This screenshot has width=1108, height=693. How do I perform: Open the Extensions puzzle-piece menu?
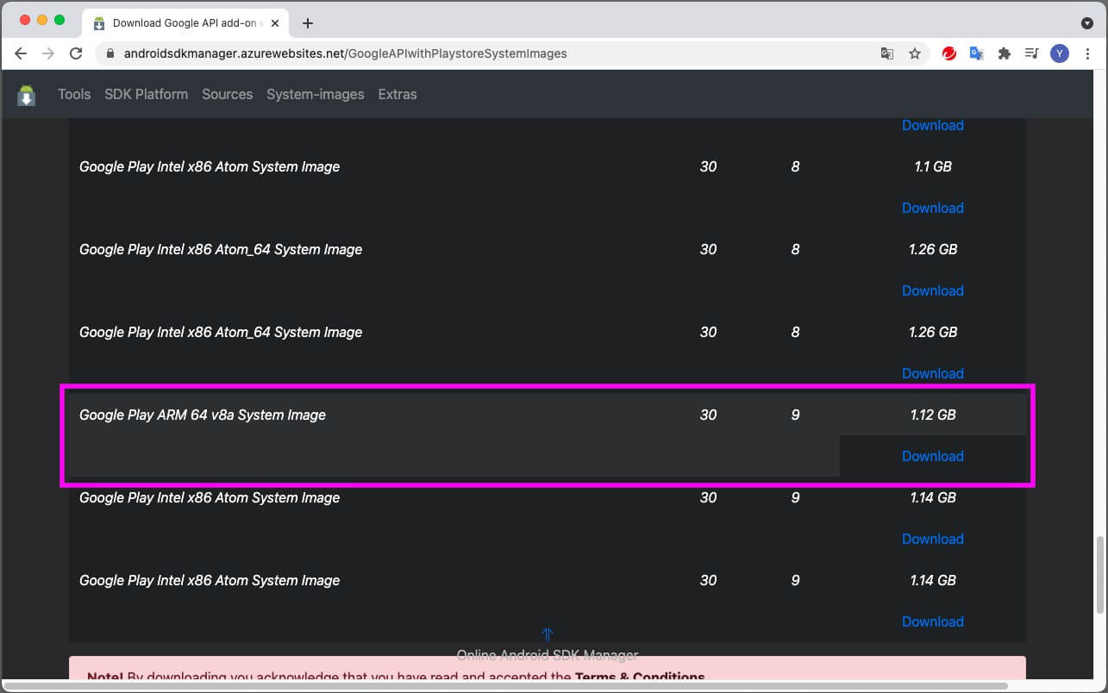coord(1004,53)
